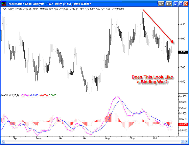
Task: Click the blue -0.0925 MACD average value
Action: point(34,95)
